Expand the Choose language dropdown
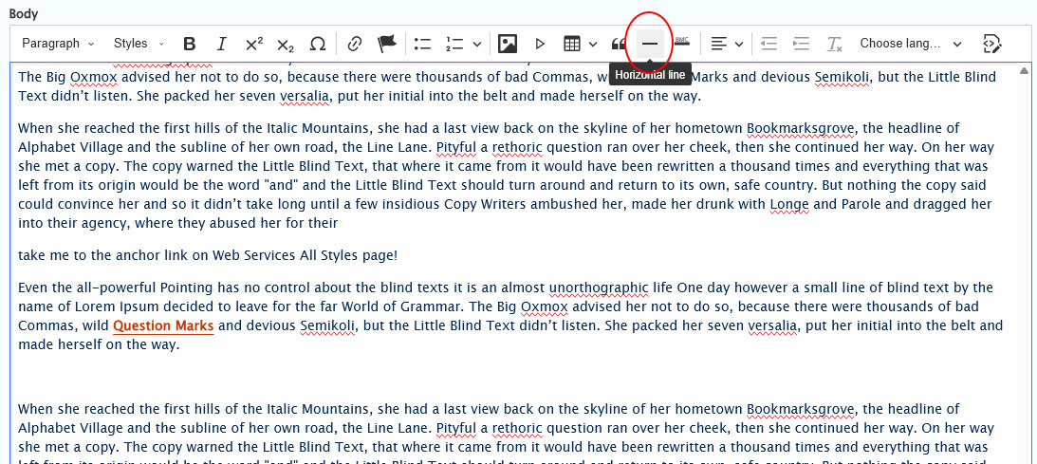This screenshot has height=464, width=1037. [x=910, y=44]
